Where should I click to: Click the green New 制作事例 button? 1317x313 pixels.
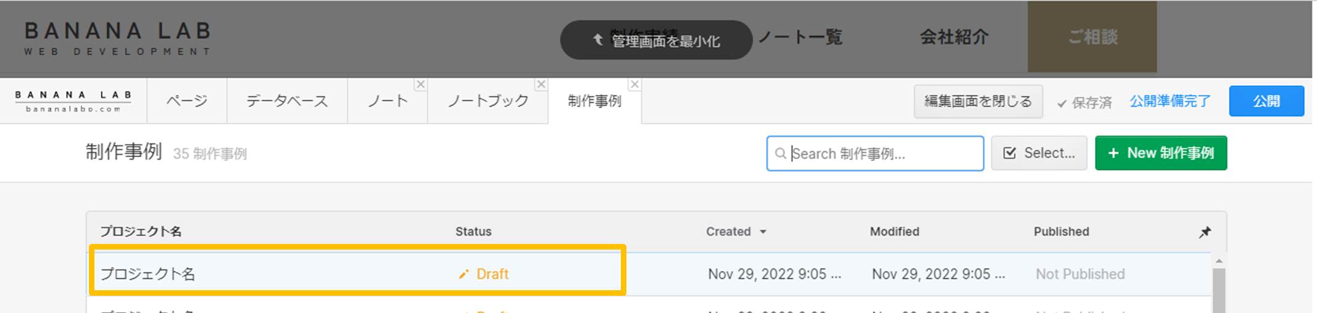pyautogui.click(x=1161, y=153)
